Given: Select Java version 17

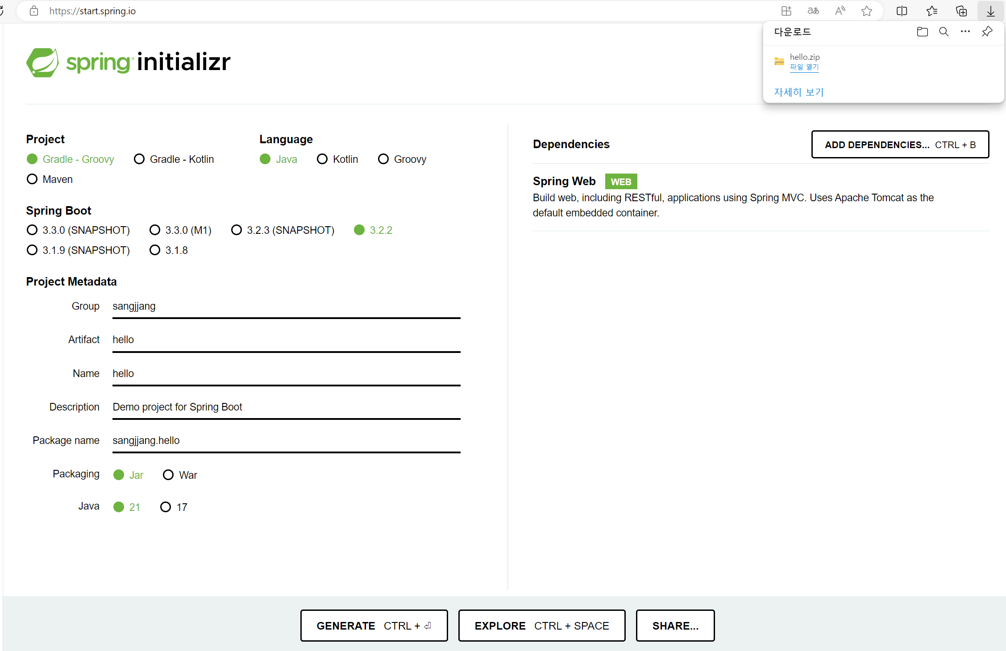Looking at the screenshot, I should [166, 507].
